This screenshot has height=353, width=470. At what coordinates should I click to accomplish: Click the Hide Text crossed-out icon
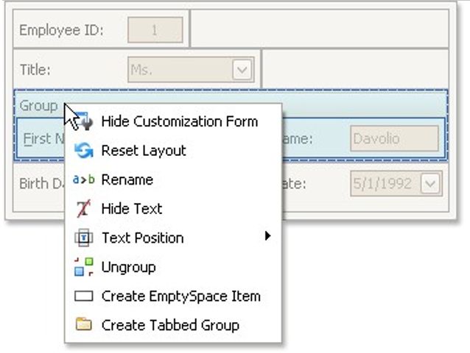[84, 209]
